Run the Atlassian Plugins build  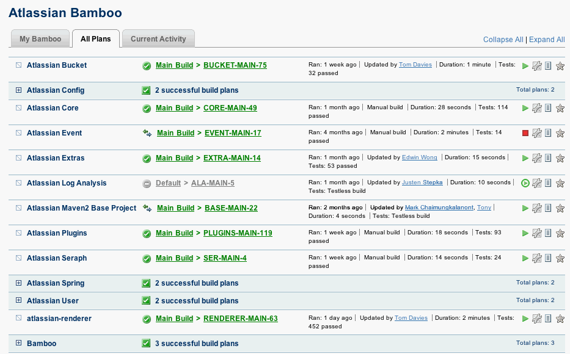click(525, 234)
